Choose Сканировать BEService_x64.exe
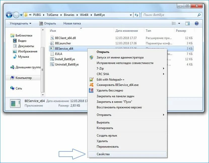Screen dimensions: 209x163 coord(127,85)
